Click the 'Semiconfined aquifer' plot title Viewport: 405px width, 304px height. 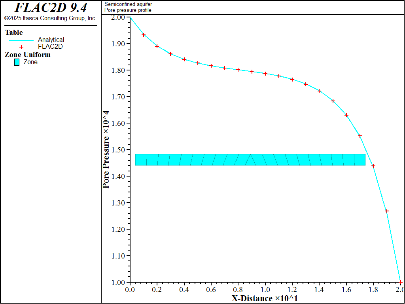128,4
